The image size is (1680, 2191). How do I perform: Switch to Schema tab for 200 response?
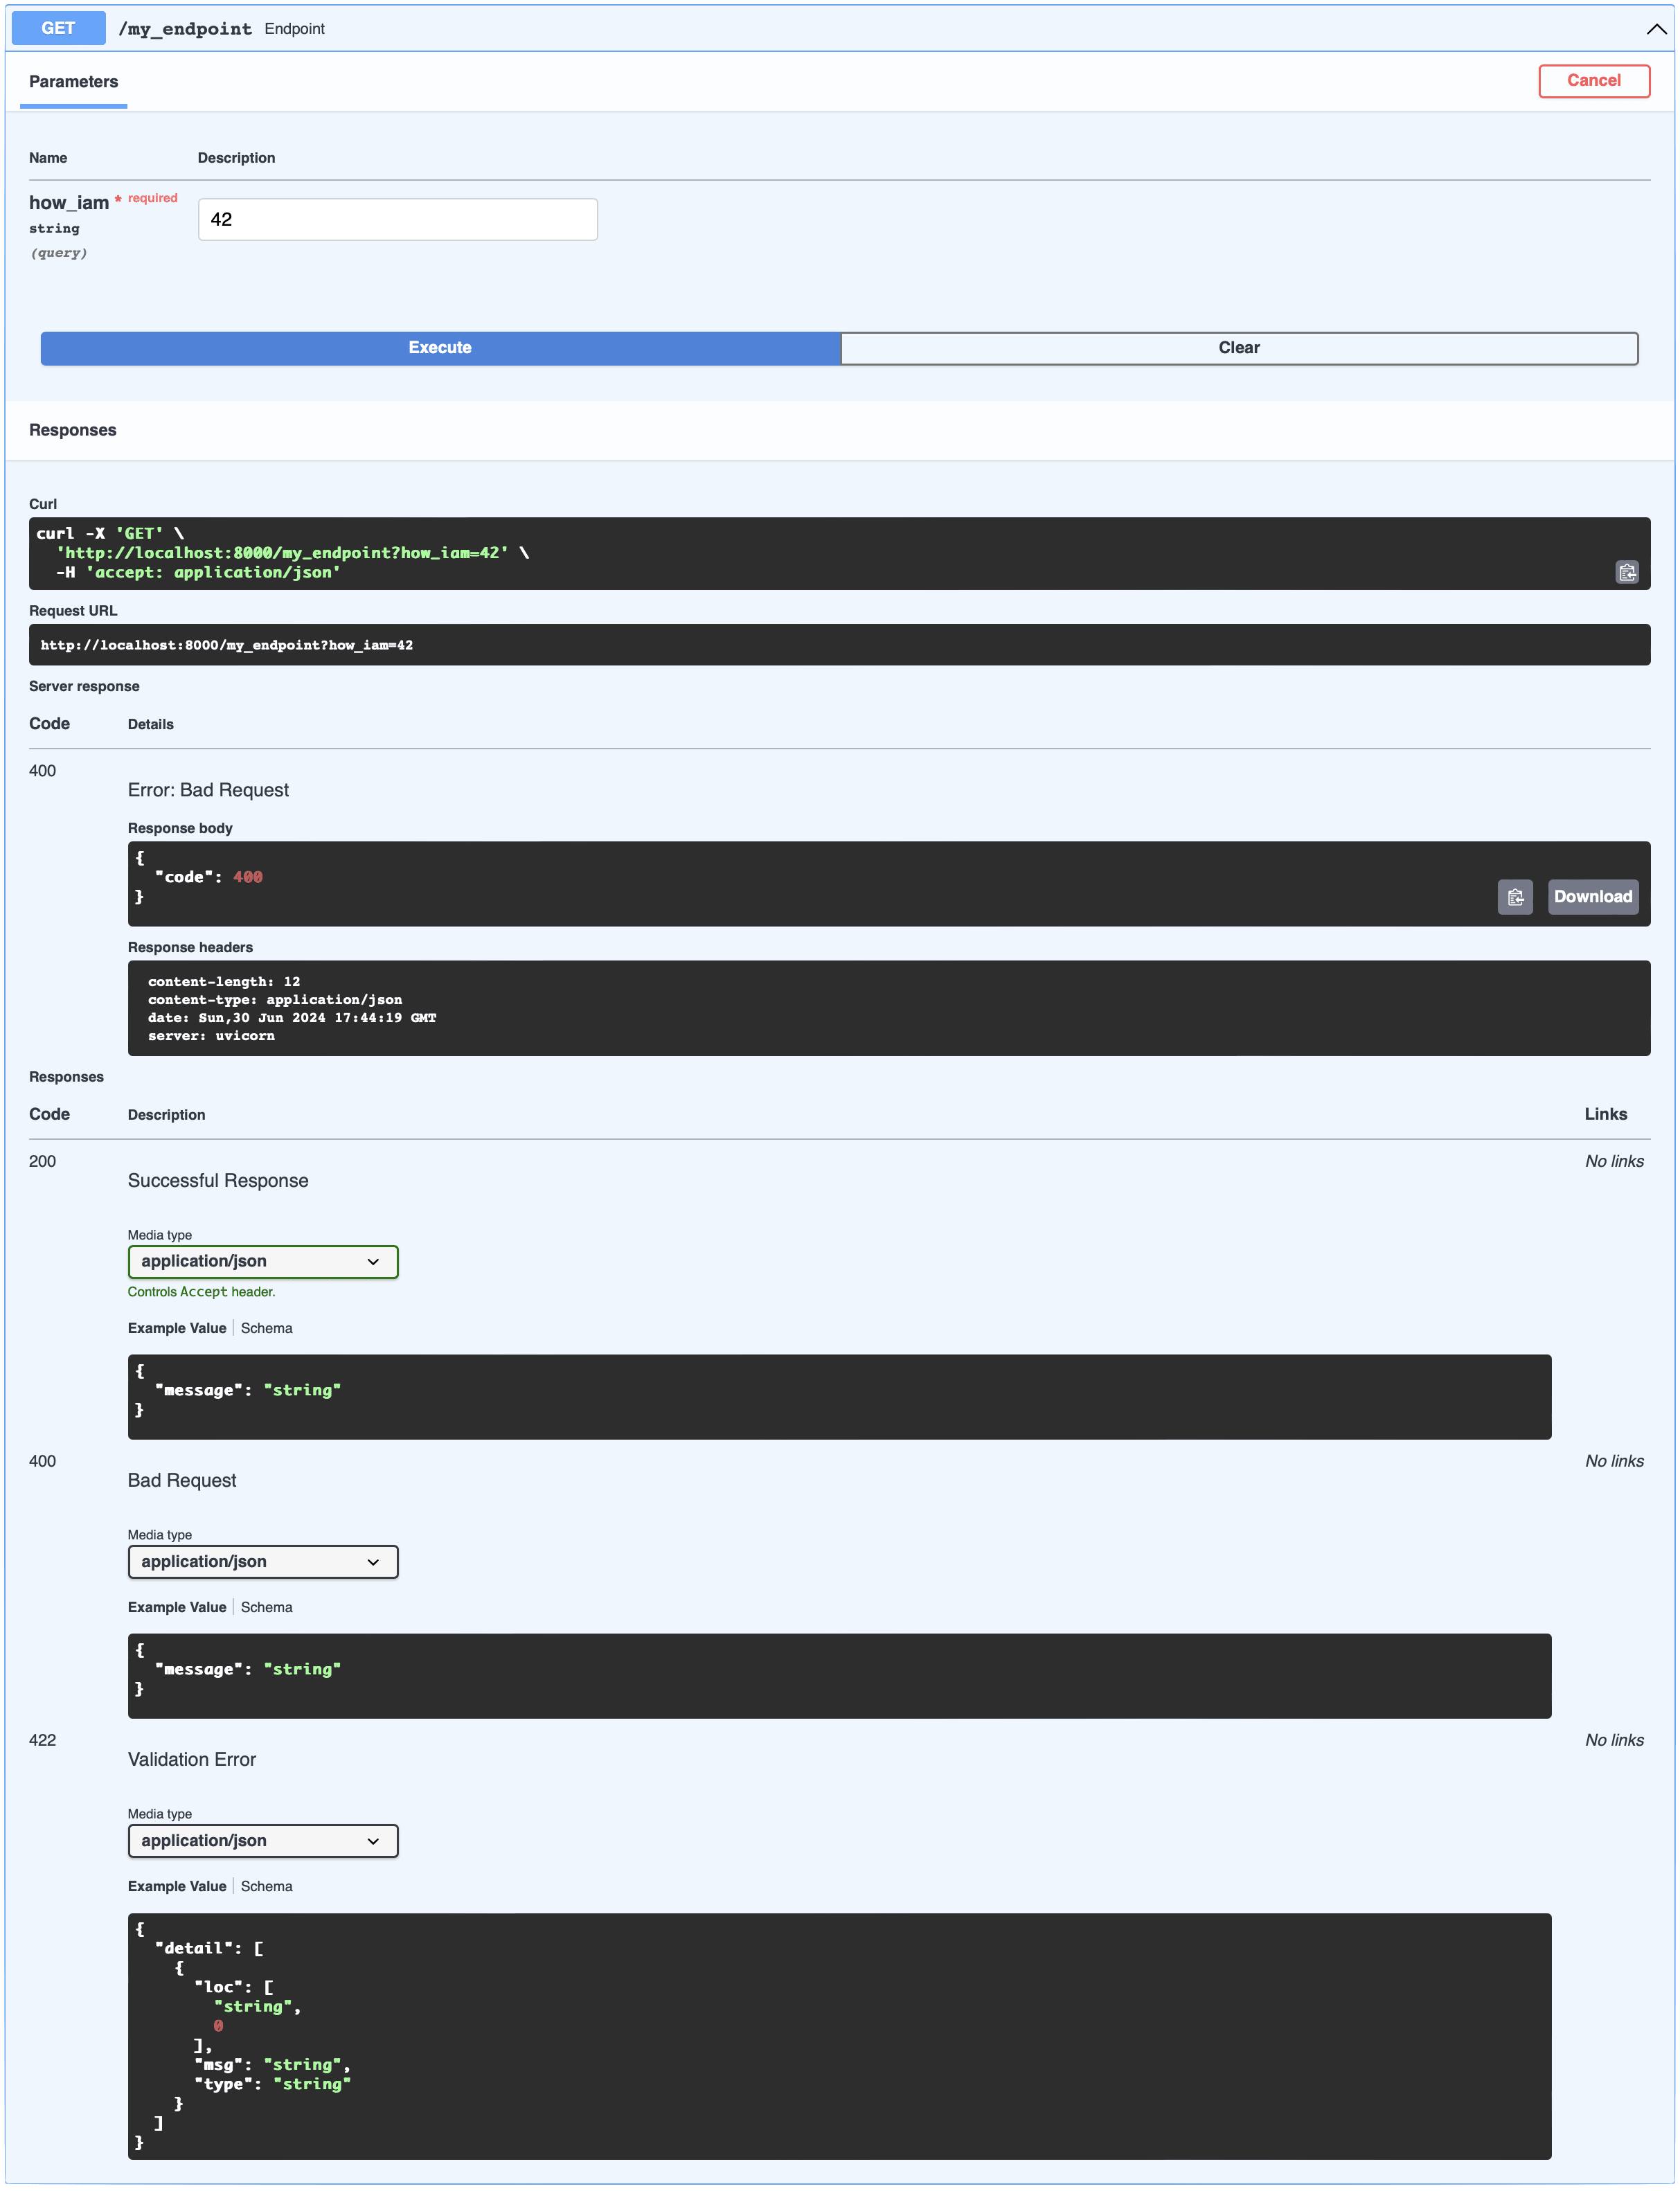(266, 1328)
